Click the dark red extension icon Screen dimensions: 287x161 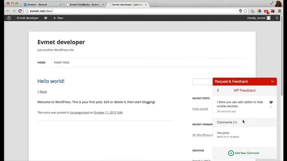(x=273, y=11)
